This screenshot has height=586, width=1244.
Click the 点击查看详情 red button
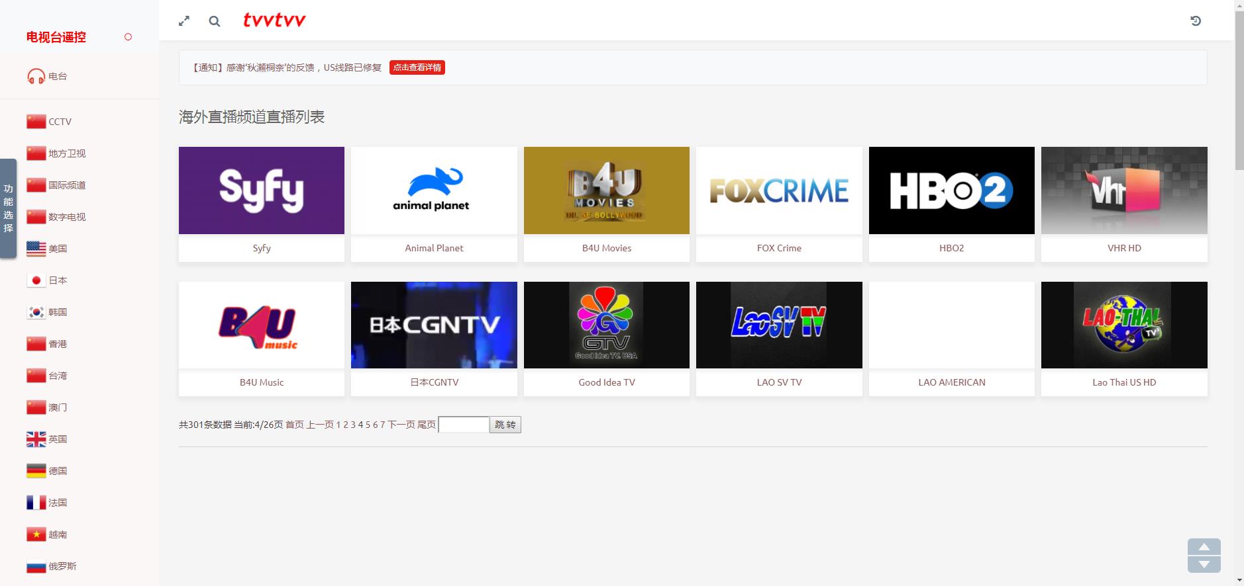coord(417,67)
